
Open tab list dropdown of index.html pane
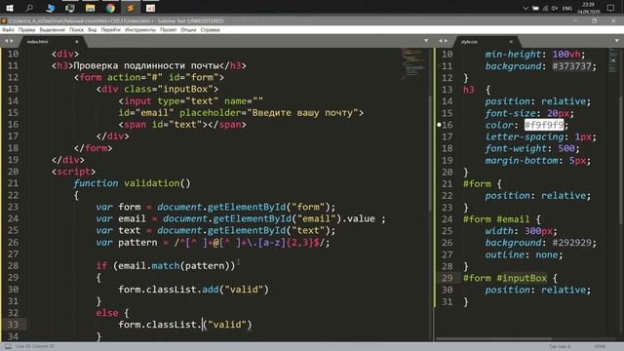click(x=426, y=41)
